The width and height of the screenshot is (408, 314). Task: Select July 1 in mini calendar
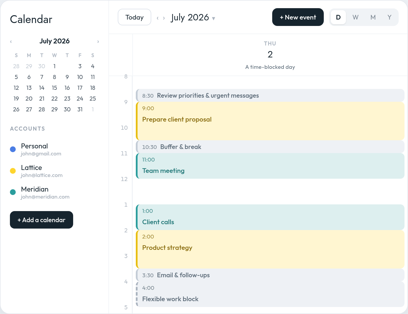[x=54, y=66]
